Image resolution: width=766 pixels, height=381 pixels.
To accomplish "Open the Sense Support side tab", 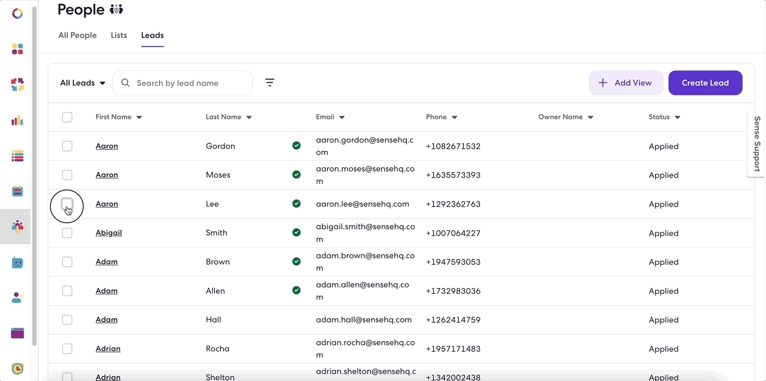I will (x=757, y=144).
